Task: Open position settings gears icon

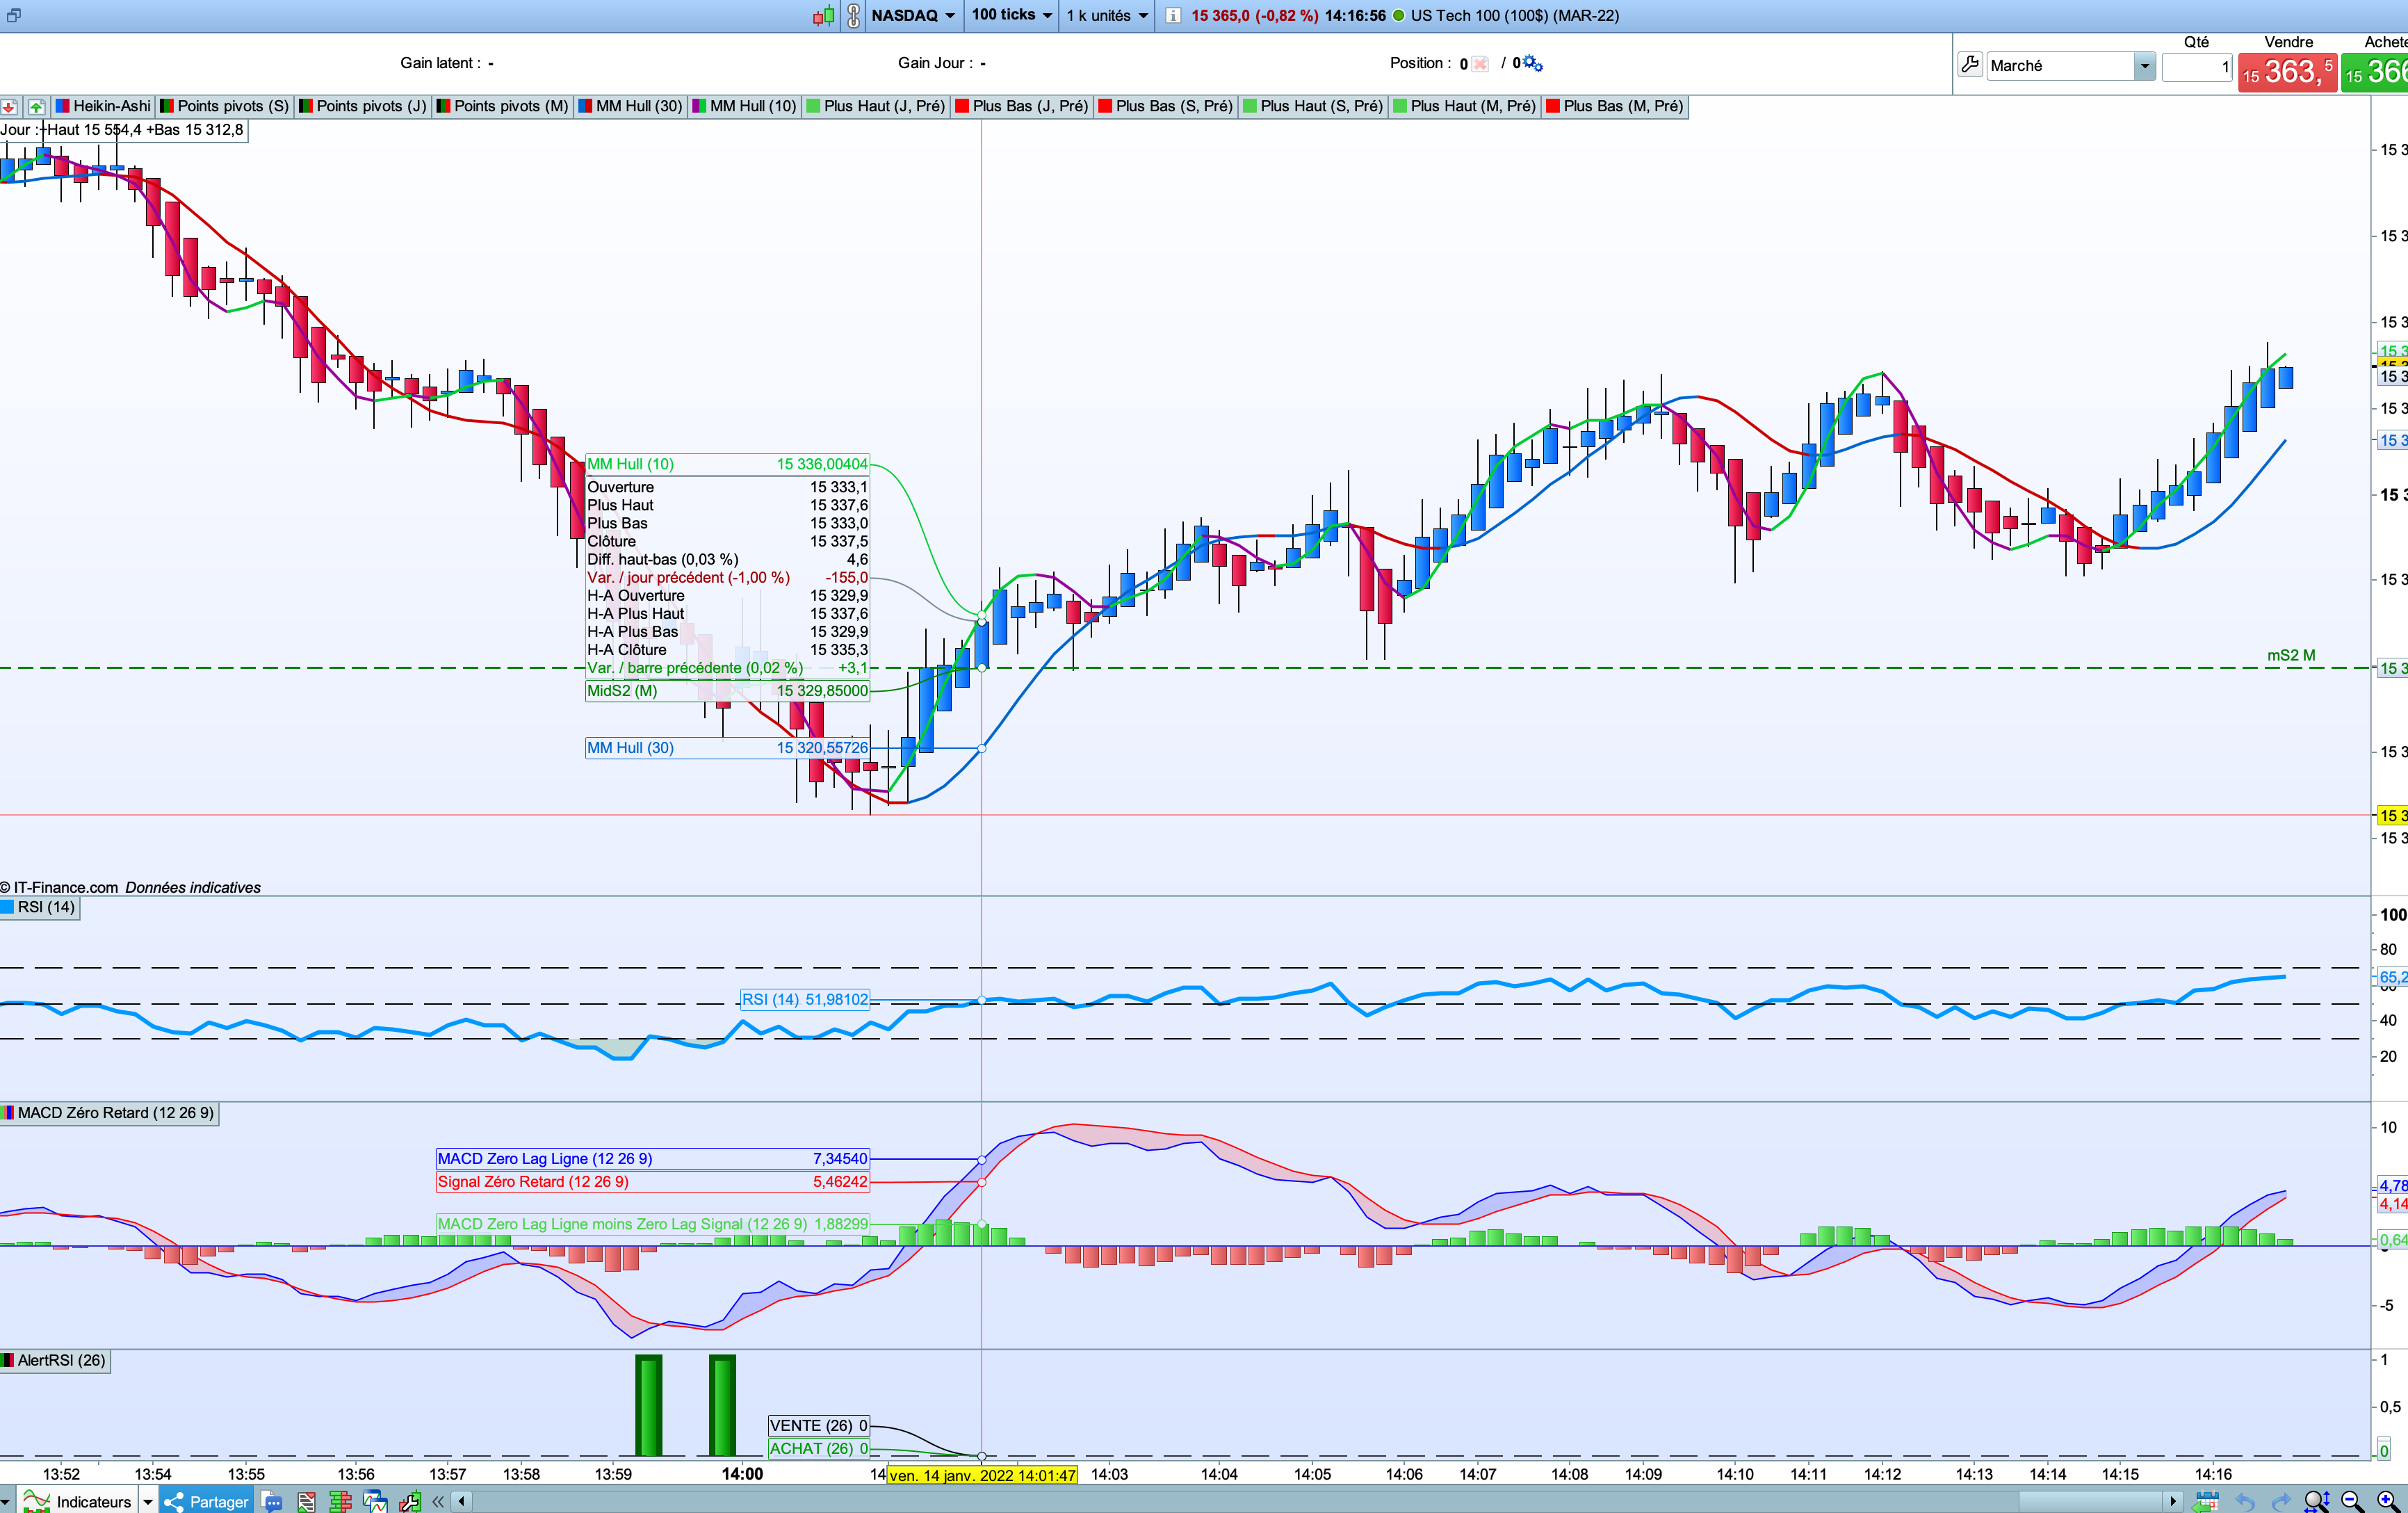Action: [x=1533, y=64]
